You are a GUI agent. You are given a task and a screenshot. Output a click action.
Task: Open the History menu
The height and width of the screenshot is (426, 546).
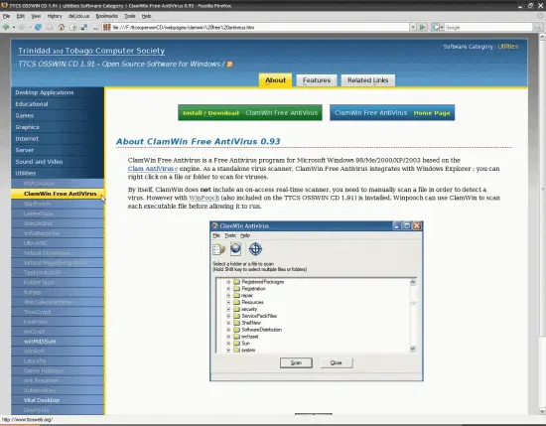(55, 16)
